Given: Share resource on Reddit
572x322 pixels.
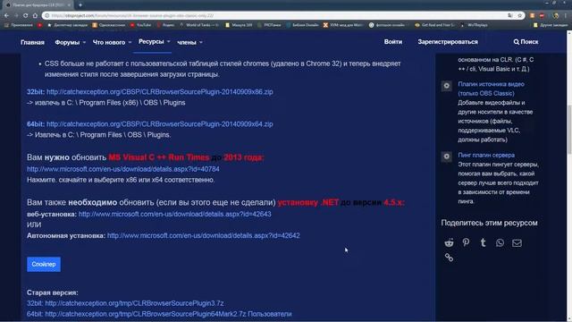Looking at the screenshot, I should pyautogui.click(x=449, y=242).
